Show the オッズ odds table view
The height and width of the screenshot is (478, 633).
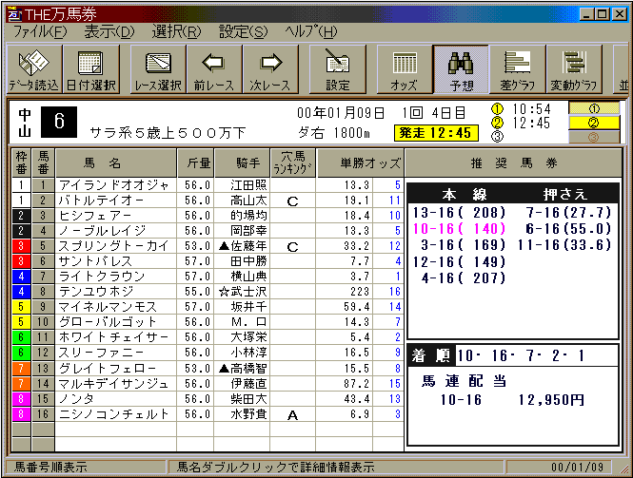pos(404,69)
